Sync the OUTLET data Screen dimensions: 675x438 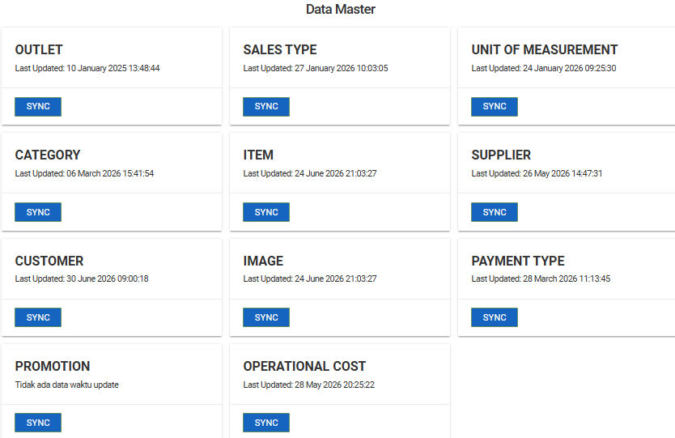38,106
